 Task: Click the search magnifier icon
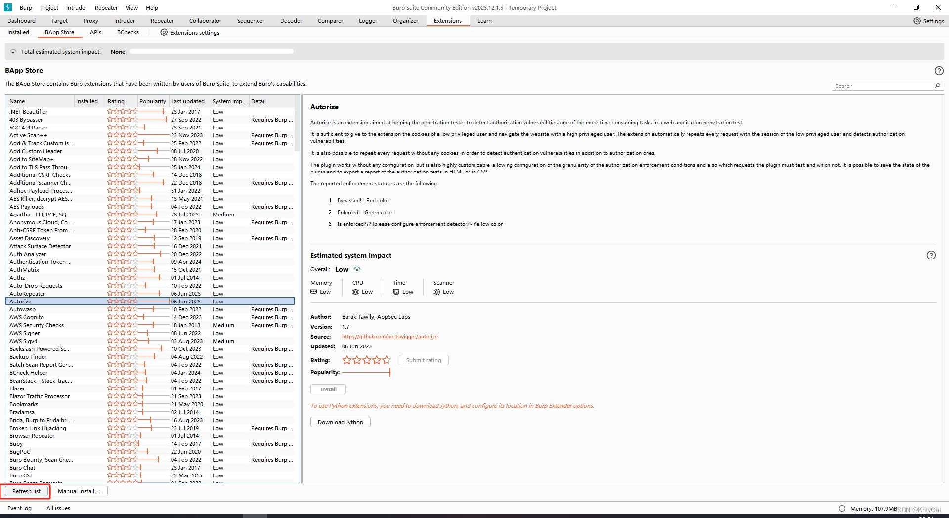click(937, 86)
